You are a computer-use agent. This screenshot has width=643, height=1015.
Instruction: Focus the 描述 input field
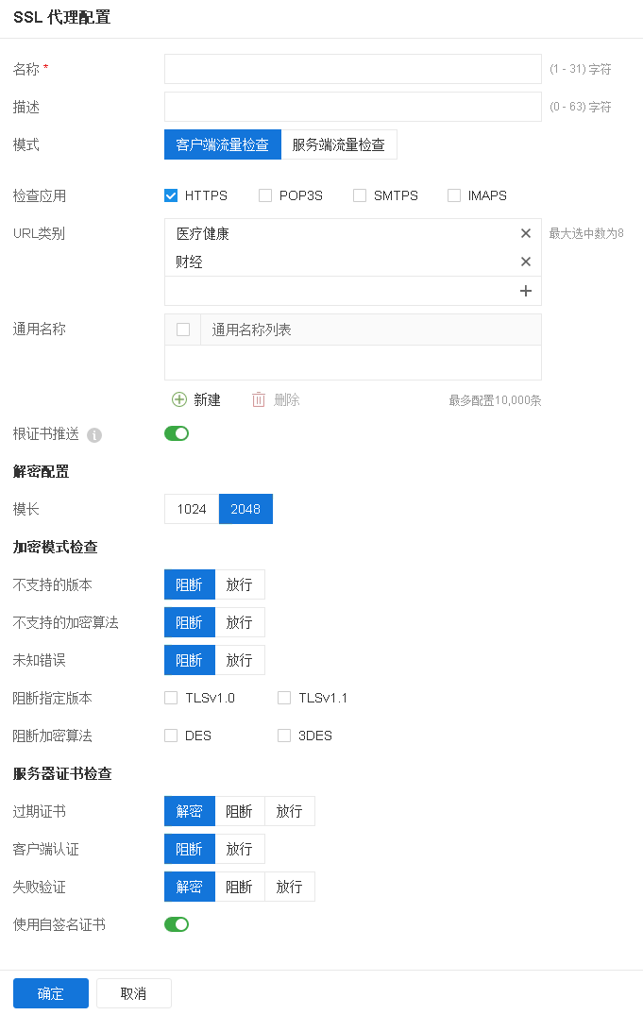point(353,107)
